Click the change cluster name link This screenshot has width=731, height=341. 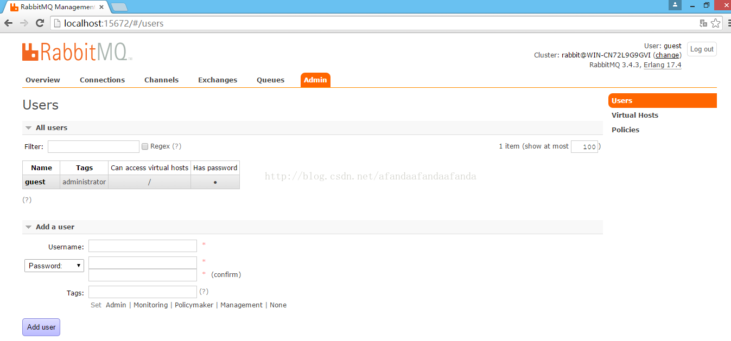tap(667, 55)
